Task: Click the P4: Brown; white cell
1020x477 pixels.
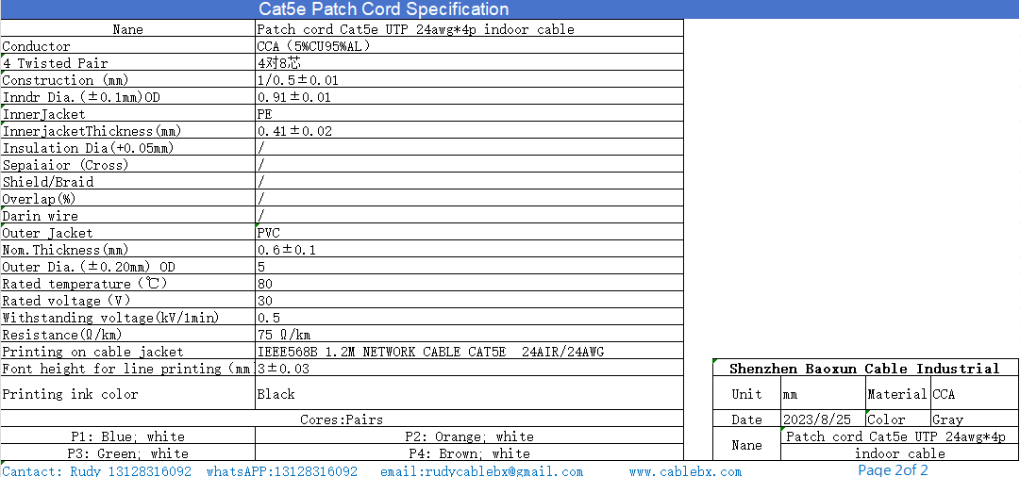Action: pyautogui.click(x=469, y=453)
